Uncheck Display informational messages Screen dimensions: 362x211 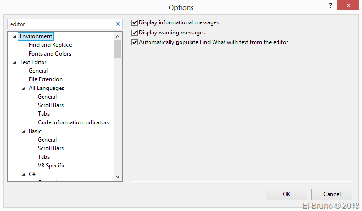[135, 22]
